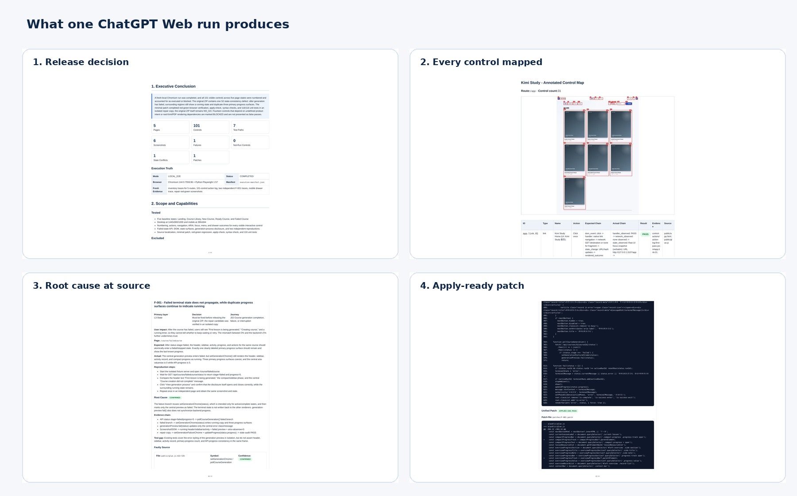This screenshot has height=496, width=797.
Task: Click the 'LOCAL_E2E' mode value cell
Action: pyautogui.click(x=196, y=176)
